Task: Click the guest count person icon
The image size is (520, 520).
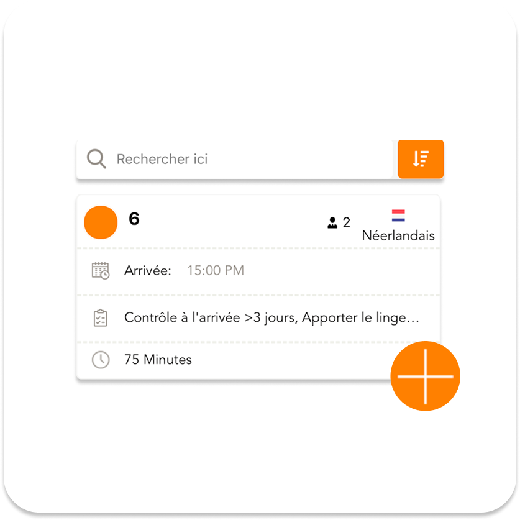Action: coord(332,223)
